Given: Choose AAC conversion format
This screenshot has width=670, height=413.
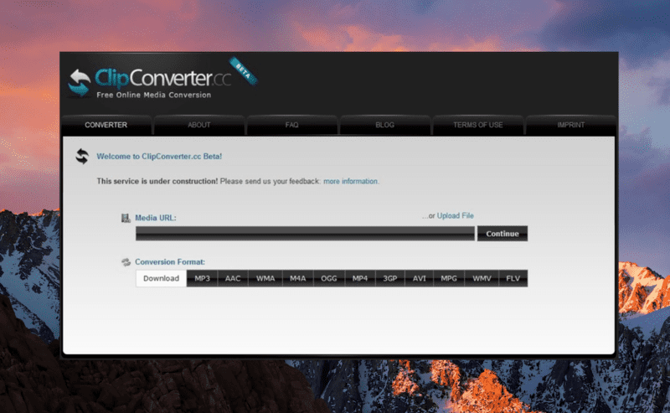Looking at the screenshot, I should point(233,278).
